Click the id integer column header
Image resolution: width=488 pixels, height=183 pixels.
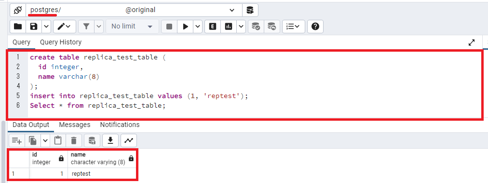tap(49, 158)
